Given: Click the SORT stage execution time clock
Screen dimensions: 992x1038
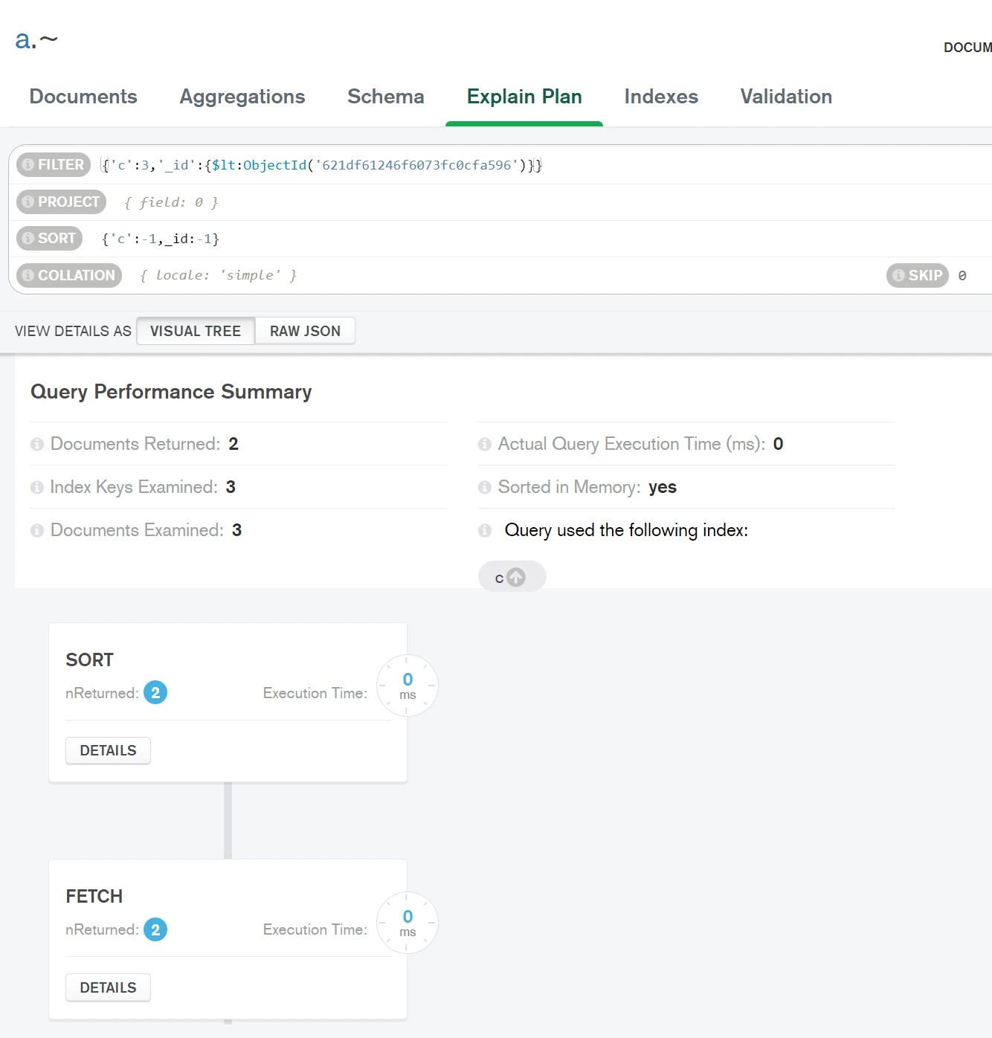Looking at the screenshot, I should coord(408,686).
